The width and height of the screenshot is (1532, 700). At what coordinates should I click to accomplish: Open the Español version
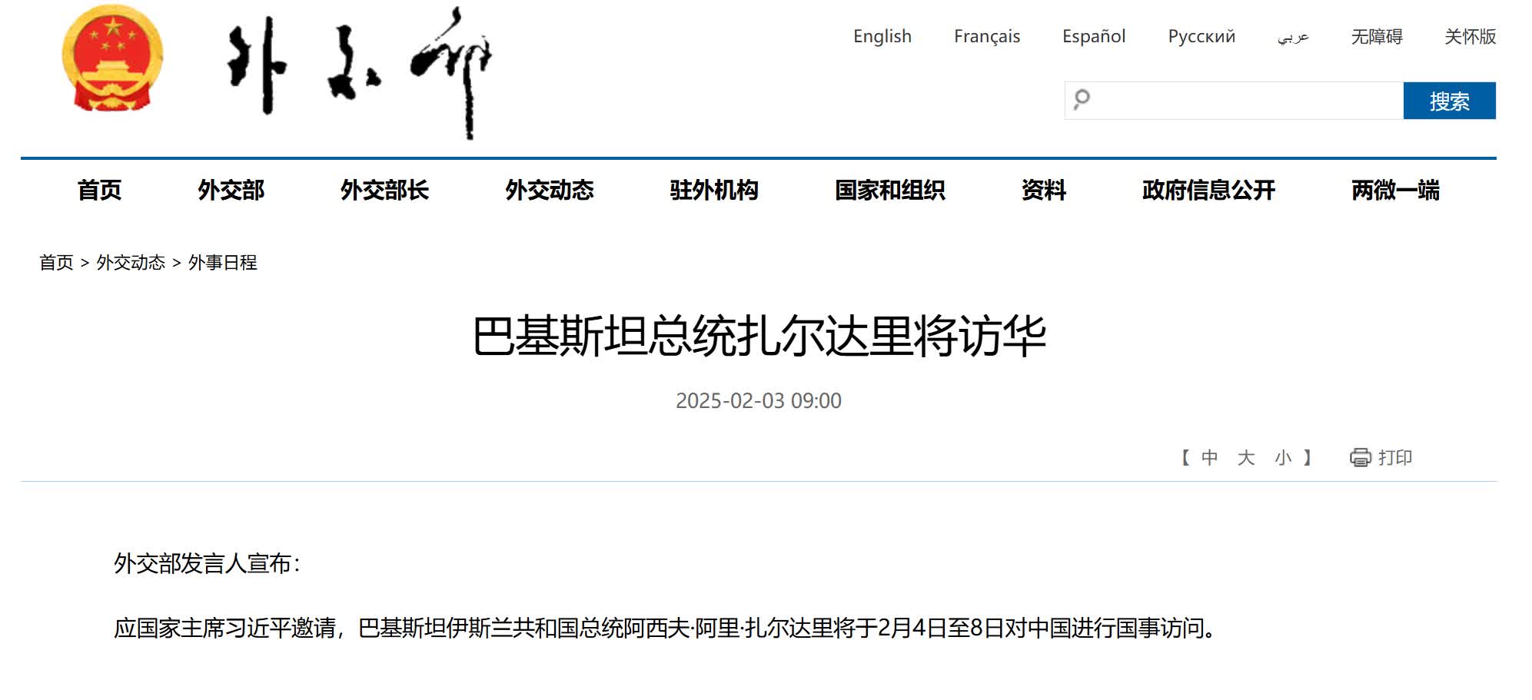(x=1093, y=36)
